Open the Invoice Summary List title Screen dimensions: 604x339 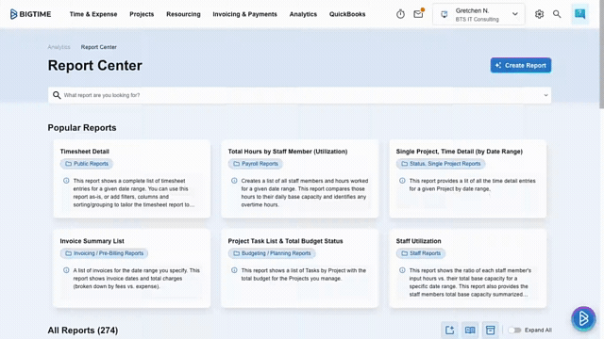point(92,241)
